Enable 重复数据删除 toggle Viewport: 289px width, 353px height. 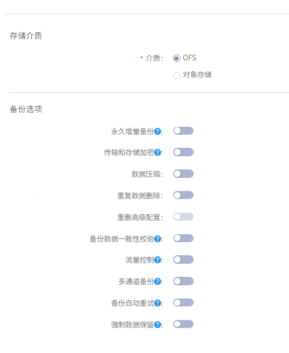[183, 195]
